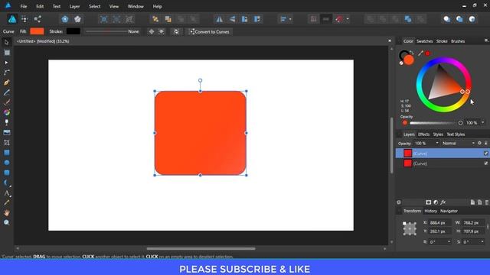The width and height of the screenshot is (490, 275).
Task: Select the View (hand) tool
Action: (x=7, y=213)
